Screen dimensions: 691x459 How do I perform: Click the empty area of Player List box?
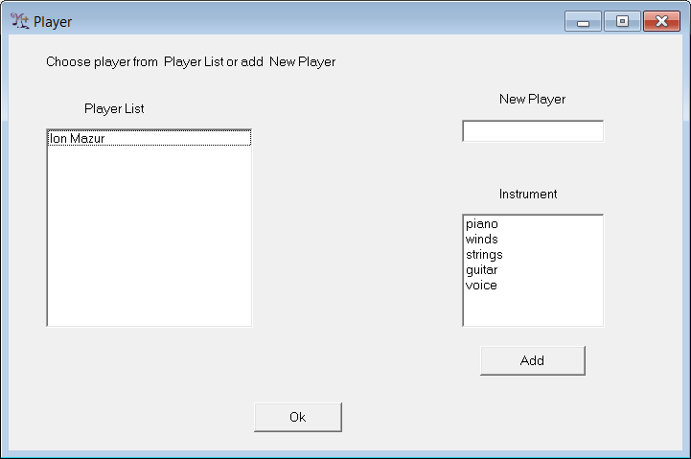(x=149, y=240)
